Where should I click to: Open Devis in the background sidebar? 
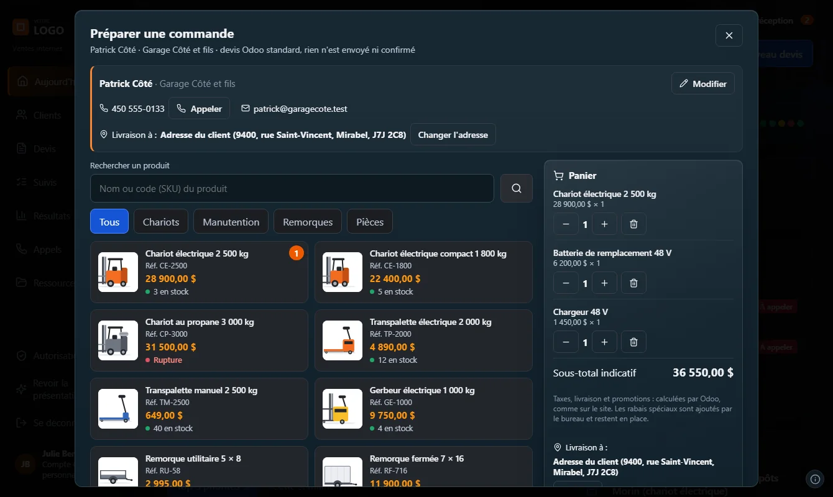tap(39, 148)
